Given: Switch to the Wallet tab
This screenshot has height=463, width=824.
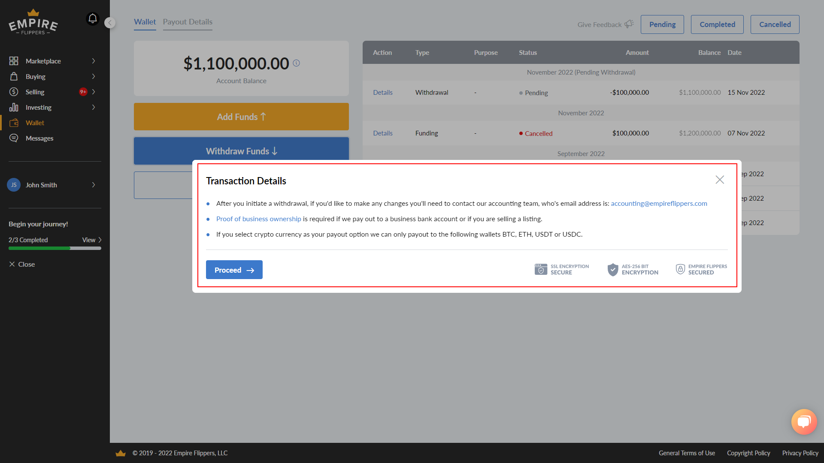Looking at the screenshot, I should pos(145,22).
